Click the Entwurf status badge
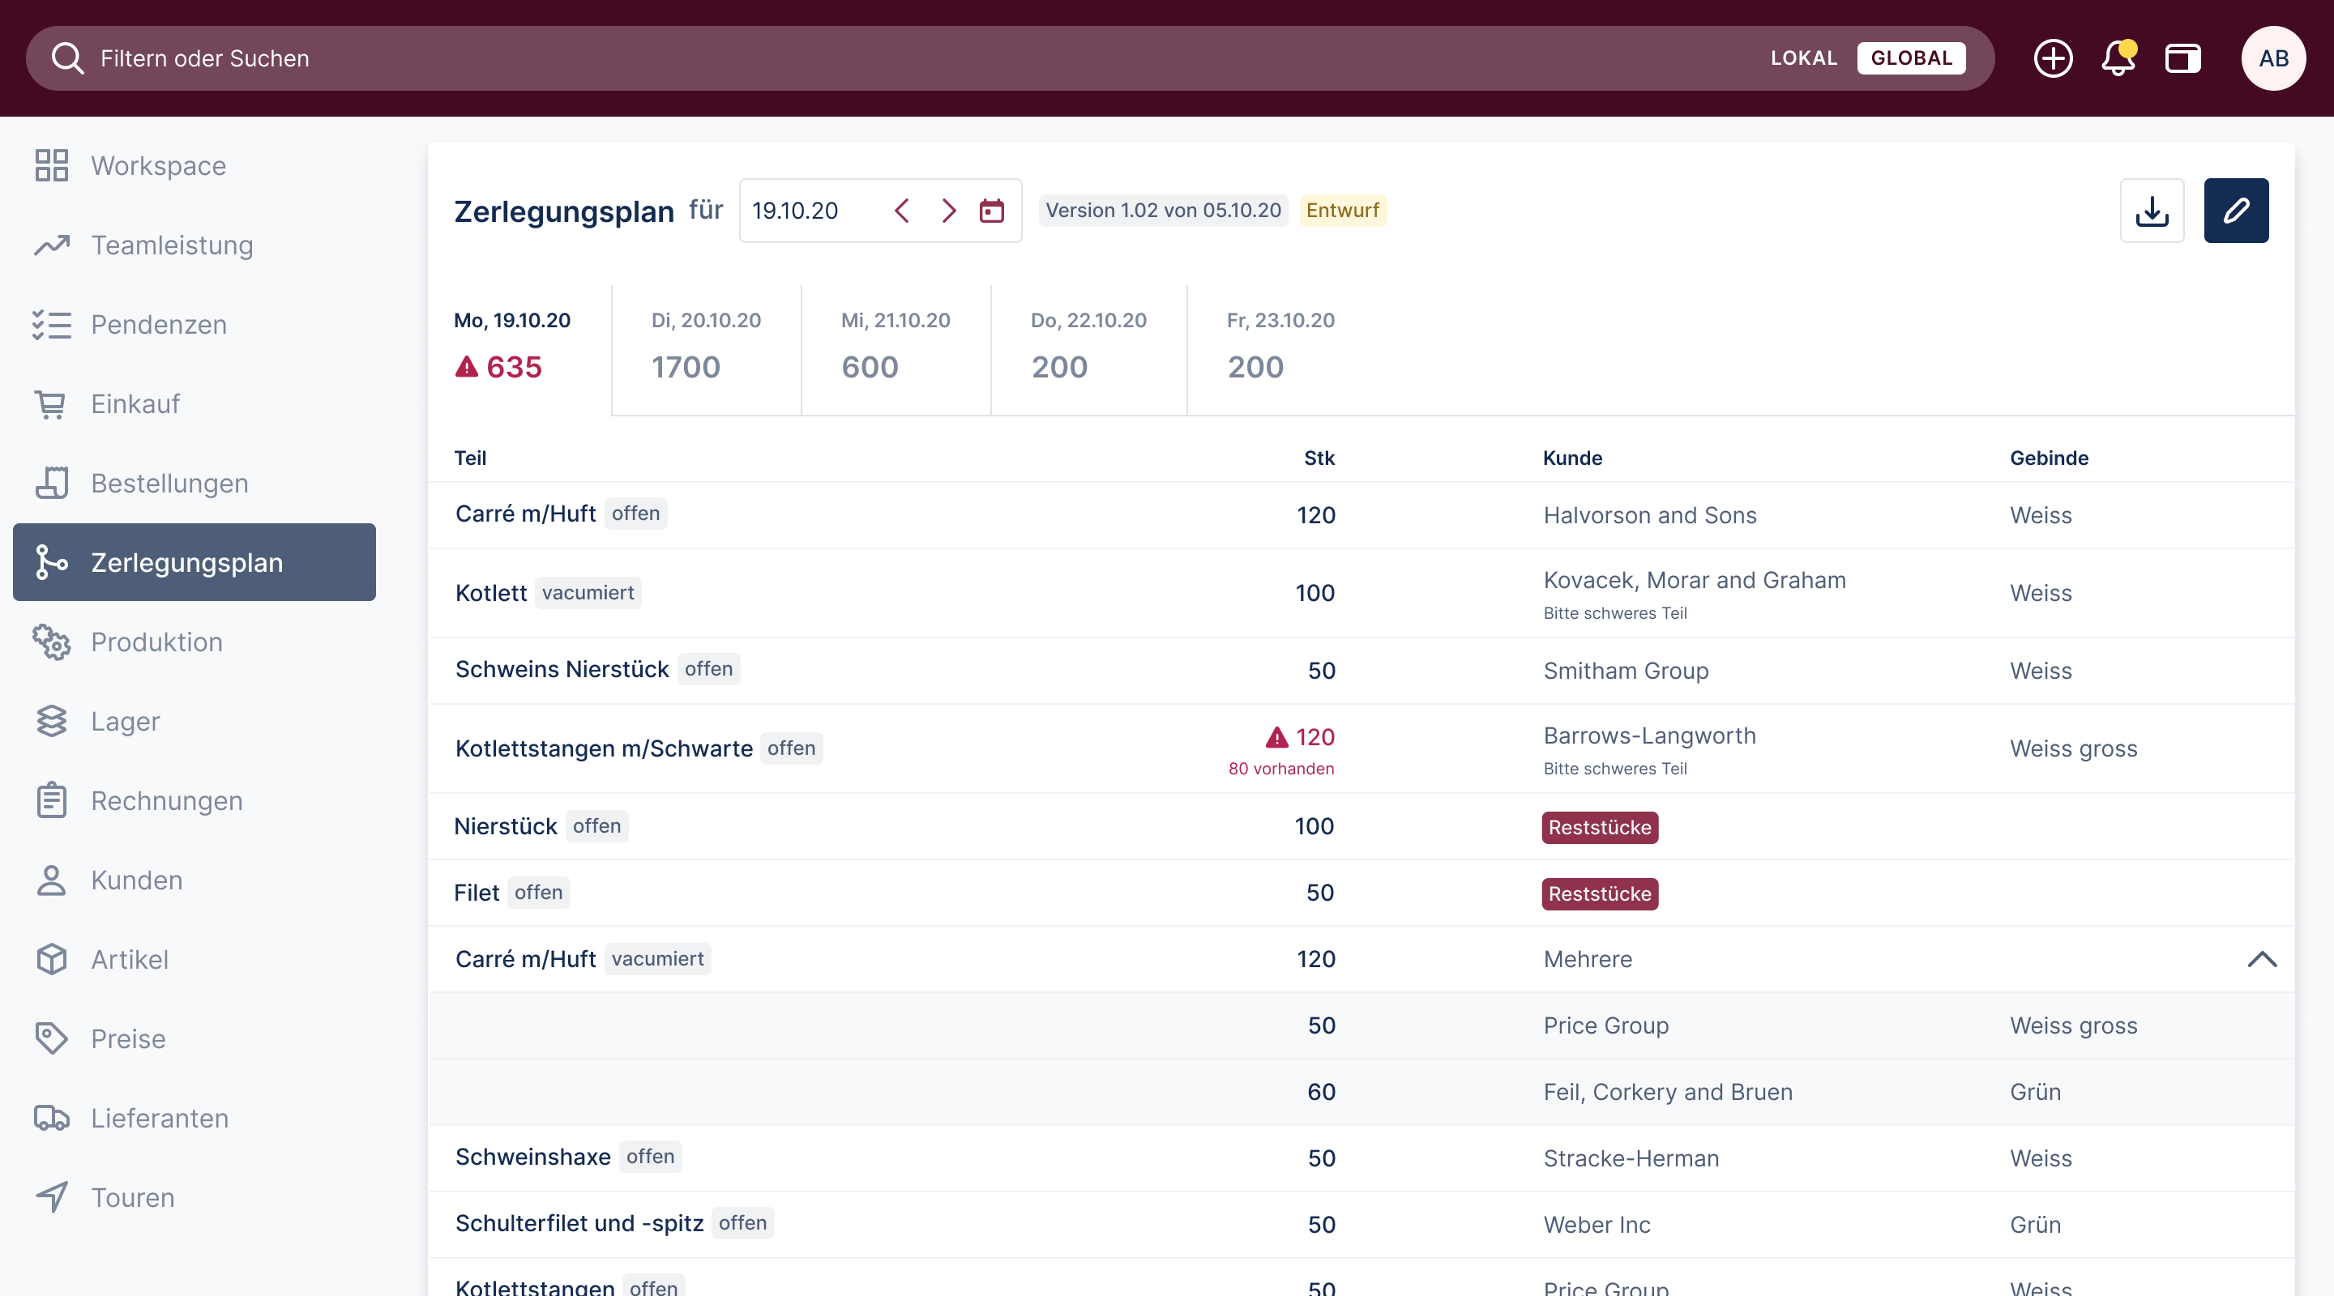This screenshot has width=2334, height=1296. pyautogui.click(x=1343, y=210)
